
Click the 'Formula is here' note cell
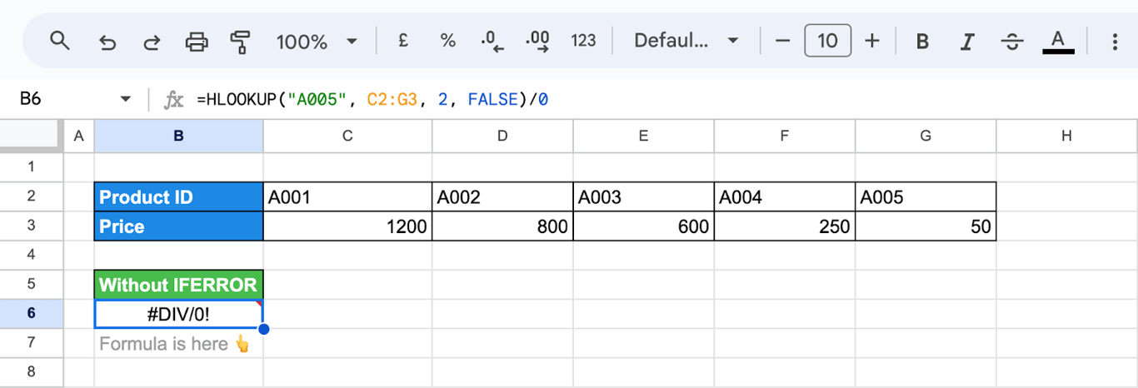tap(179, 343)
